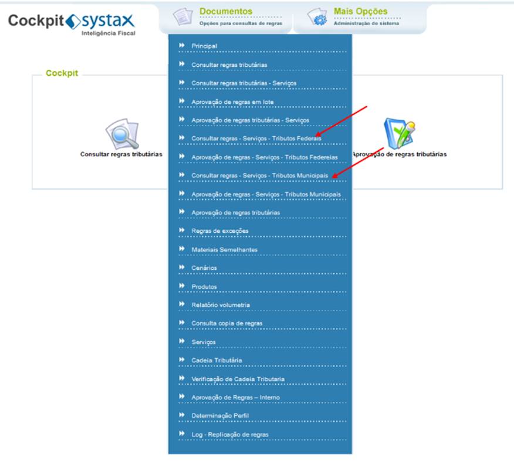Viewport: 514px width, 463px height.
Task: Open Materiais Semelhantes
Action: pos(225,250)
